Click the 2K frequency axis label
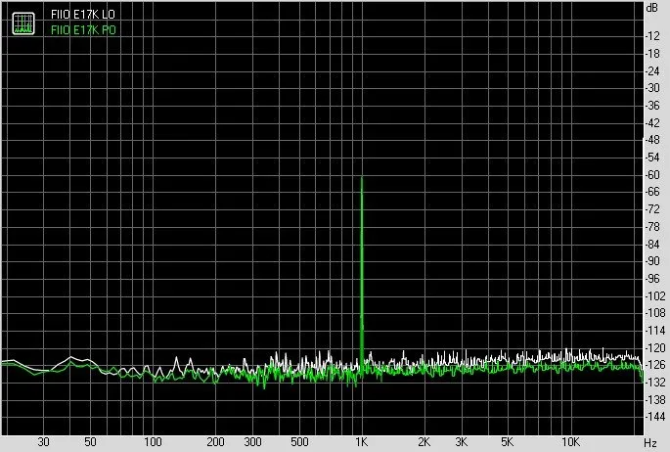Screen dimensions: 670x452 pyautogui.click(x=424, y=442)
